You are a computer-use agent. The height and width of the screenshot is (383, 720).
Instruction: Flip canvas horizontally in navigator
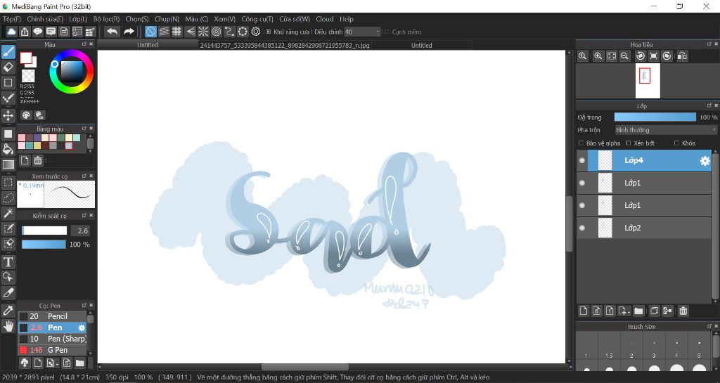682,56
